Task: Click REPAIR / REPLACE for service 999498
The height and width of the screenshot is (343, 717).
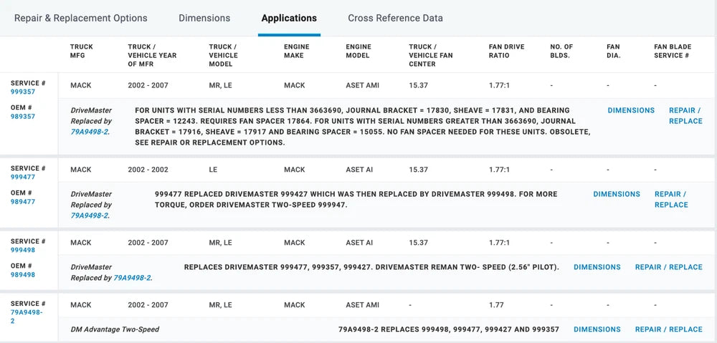Action: coord(668,267)
